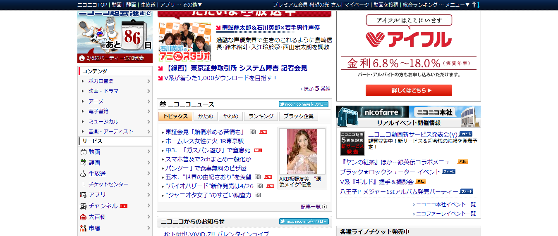This screenshot has width=558, height=236.
Task: Click the アニマルスタジオ broadcast thumbnail
Action: point(184,42)
